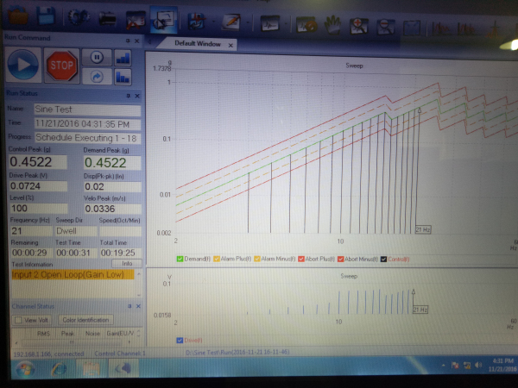Select the Default Window tab
518x388 pixels.
[197, 42]
